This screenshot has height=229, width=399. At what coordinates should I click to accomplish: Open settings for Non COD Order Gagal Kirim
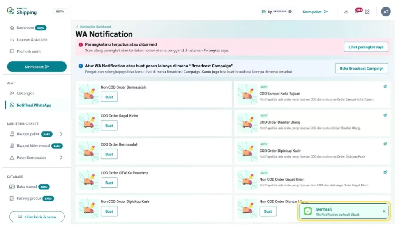[x=385, y=172]
